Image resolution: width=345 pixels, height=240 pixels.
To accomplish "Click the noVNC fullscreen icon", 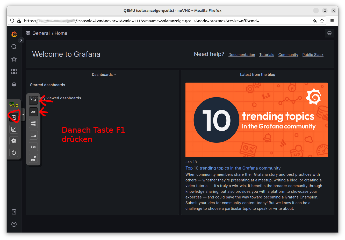I will [x=14, y=129].
